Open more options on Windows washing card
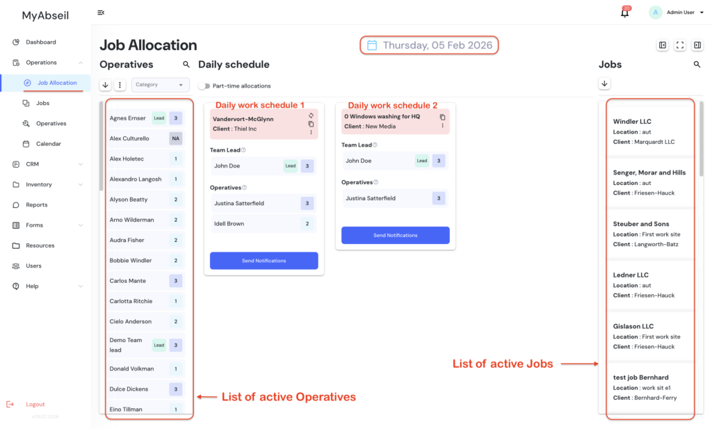This screenshot has width=712, height=429. (442, 126)
